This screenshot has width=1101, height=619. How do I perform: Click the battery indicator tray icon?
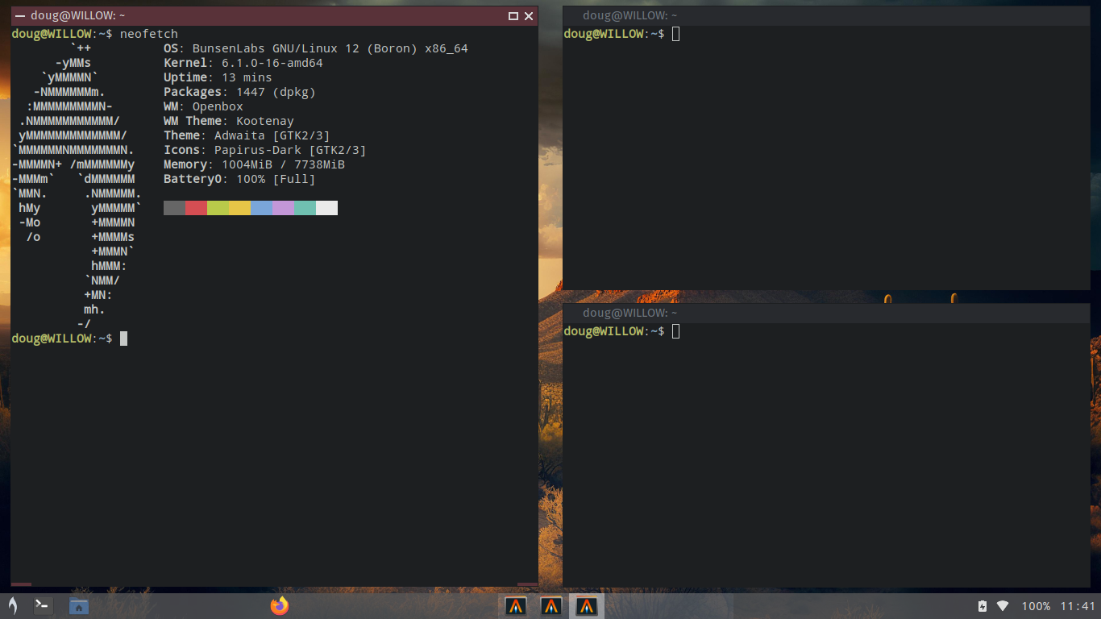(x=983, y=606)
